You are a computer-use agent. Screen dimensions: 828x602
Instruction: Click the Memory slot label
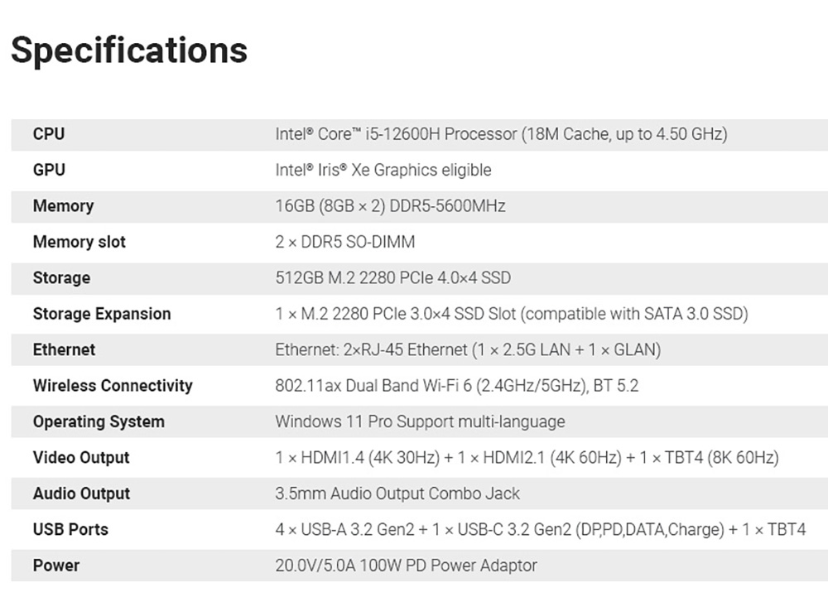79,242
